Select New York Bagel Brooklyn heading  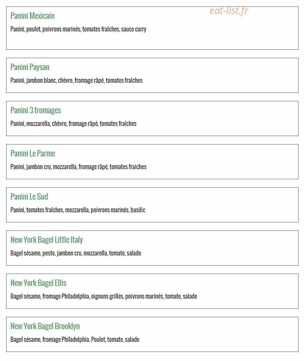coord(45,326)
